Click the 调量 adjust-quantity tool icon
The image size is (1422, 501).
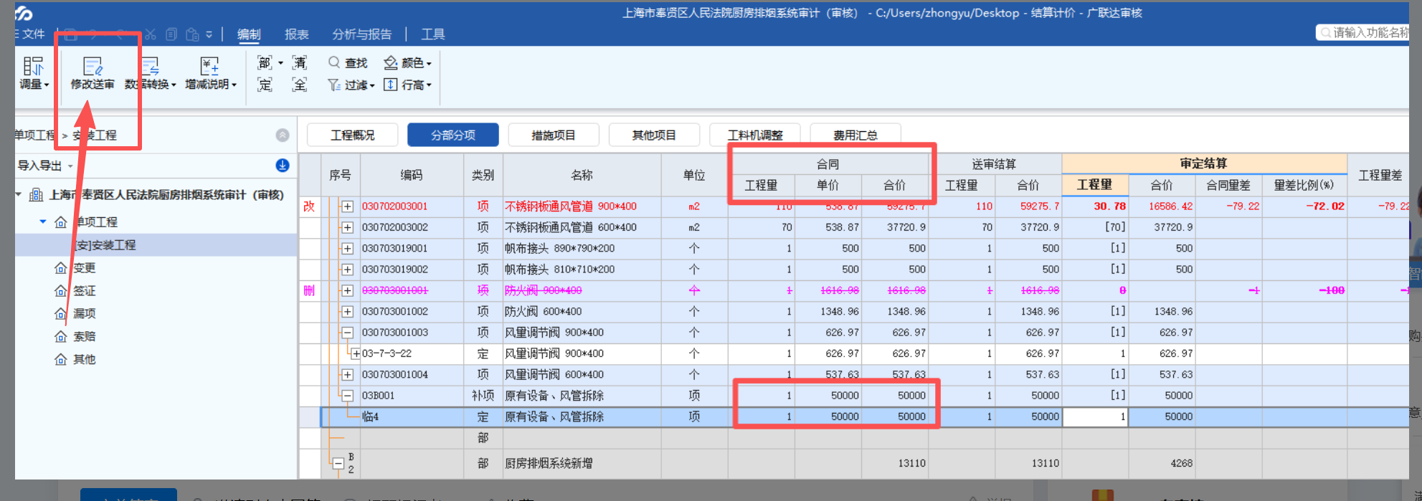pos(33,67)
